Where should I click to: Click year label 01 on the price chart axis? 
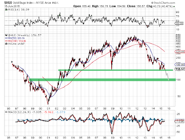(x=49, y=109)
